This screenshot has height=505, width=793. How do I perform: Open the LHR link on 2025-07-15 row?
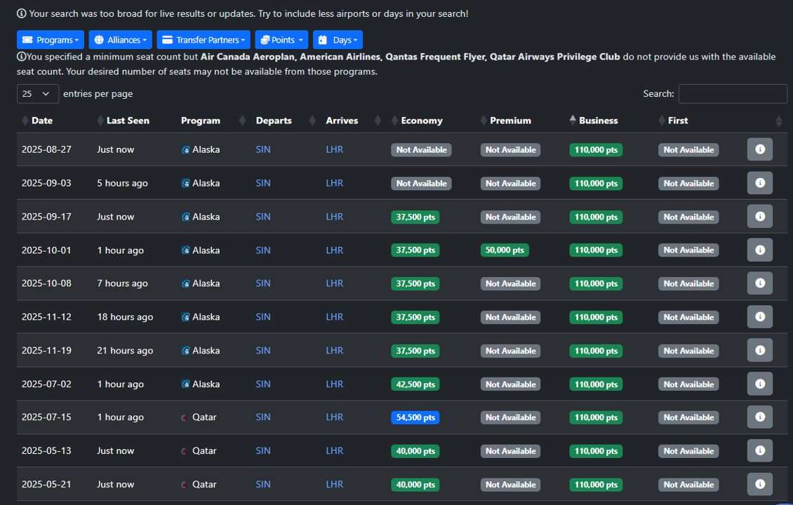coord(334,417)
